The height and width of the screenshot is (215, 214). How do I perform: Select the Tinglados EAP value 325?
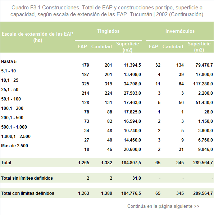[x=86, y=84]
